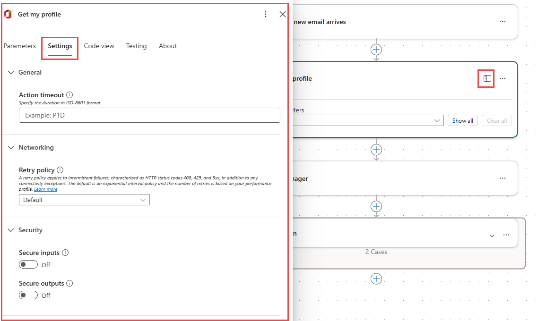Image resolution: width=538 pixels, height=321 pixels.
Task: Open ellipsis menu on the 2 Cases card
Action: (x=506, y=235)
